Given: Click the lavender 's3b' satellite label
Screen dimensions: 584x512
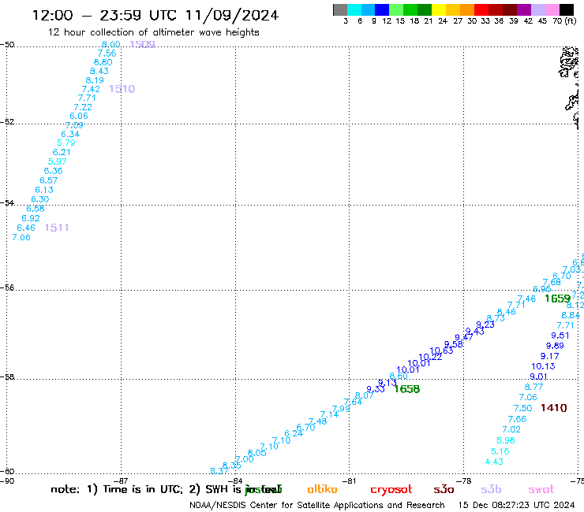Looking at the screenshot, I should (x=491, y=489).
